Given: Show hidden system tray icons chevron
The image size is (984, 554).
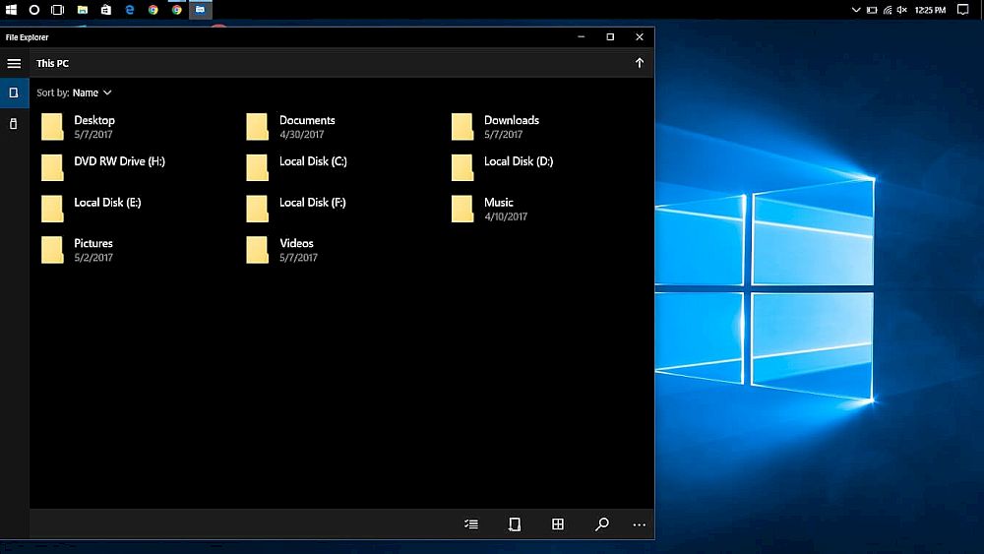Looking at the screenshot, I should tap(856, 10).
